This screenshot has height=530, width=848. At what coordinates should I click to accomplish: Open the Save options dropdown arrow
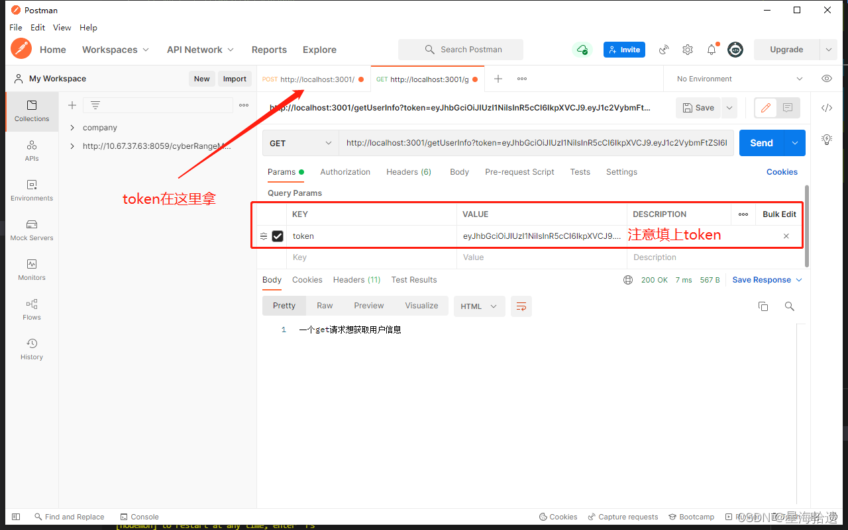(729, 108)
